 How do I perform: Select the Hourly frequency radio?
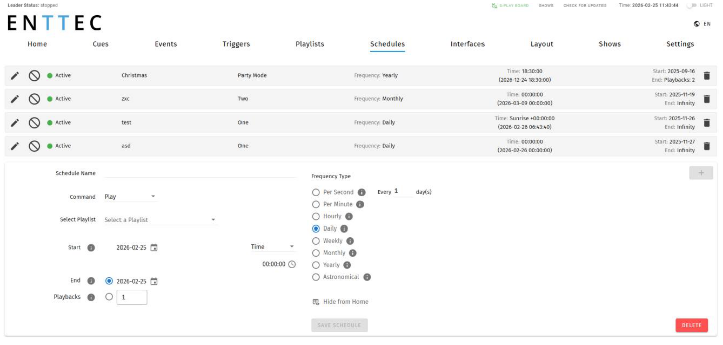316,216
